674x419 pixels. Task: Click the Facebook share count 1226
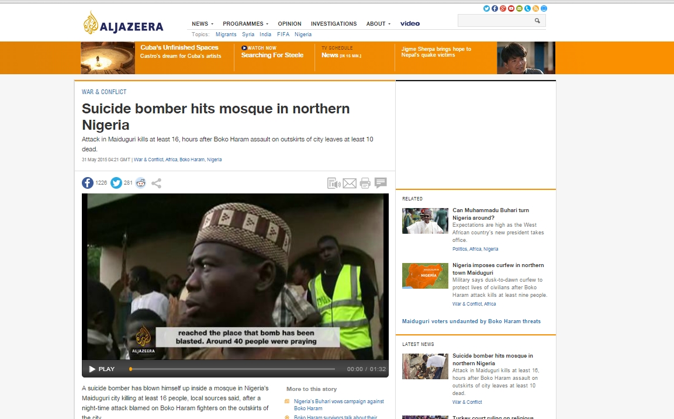(101, 183)
